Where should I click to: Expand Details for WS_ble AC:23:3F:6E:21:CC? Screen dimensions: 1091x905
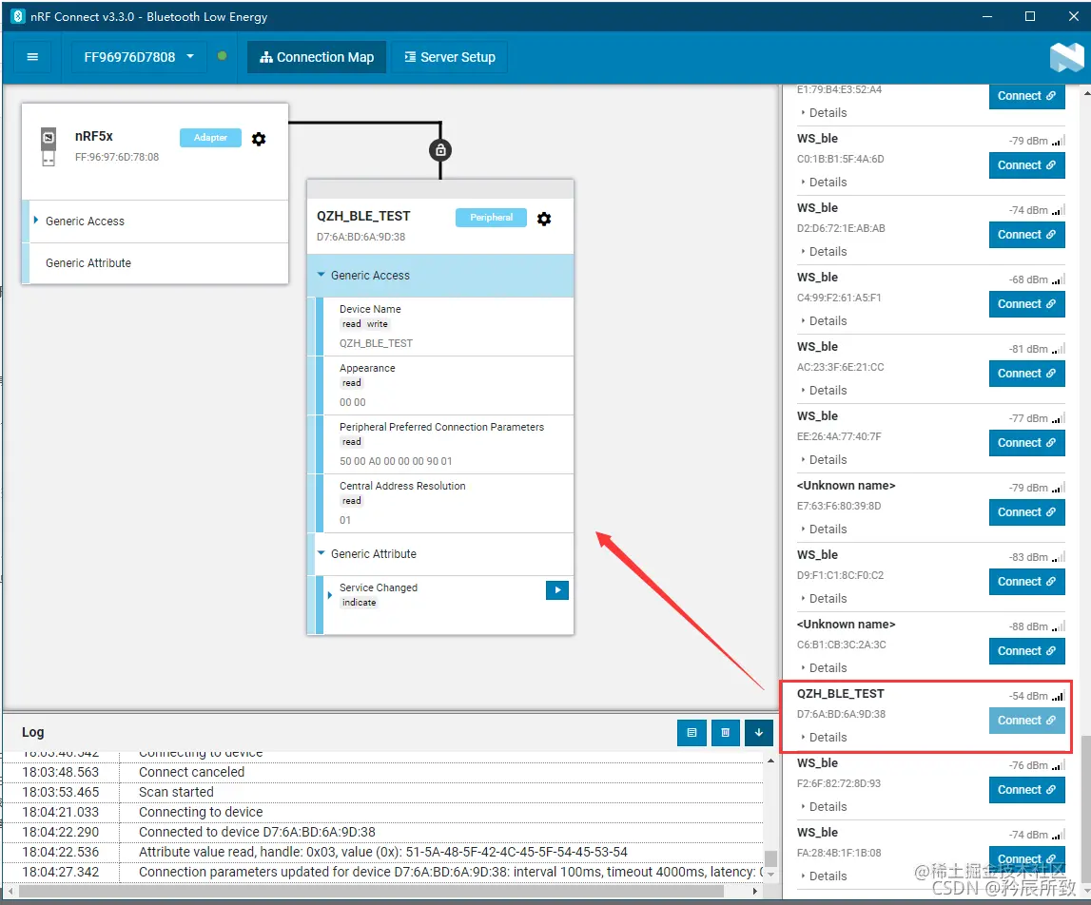(825, 391)
